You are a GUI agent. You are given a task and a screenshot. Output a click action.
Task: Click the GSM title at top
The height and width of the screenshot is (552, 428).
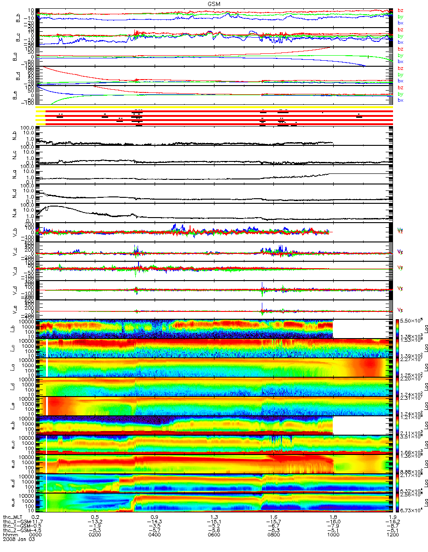point(214,3)
